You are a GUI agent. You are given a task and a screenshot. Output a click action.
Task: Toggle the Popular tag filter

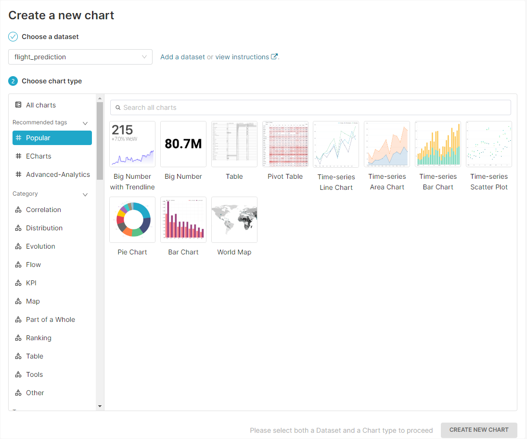52,137
